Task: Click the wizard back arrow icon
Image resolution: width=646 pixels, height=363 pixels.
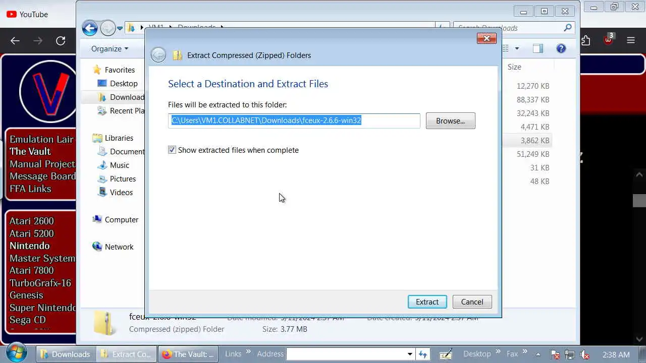Action: tap(158, 55)
